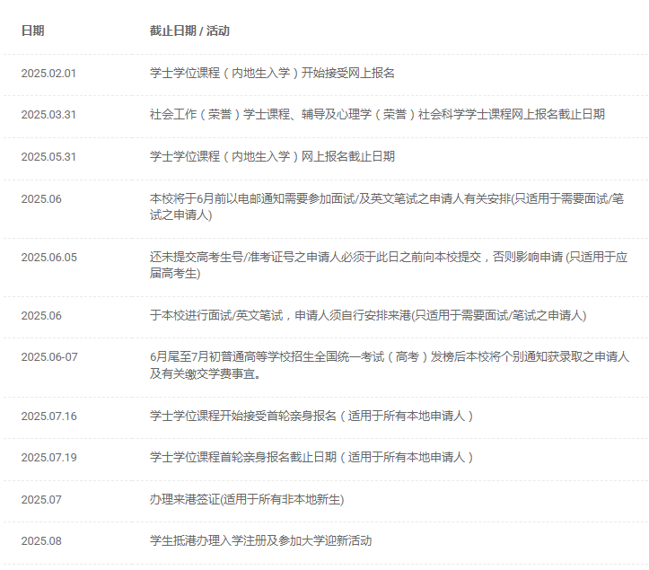Screen dimensions: 649x570
Task: Click the text 办理来港签证(适用于所有非本地新生)
Action: (x=247, y=500)
